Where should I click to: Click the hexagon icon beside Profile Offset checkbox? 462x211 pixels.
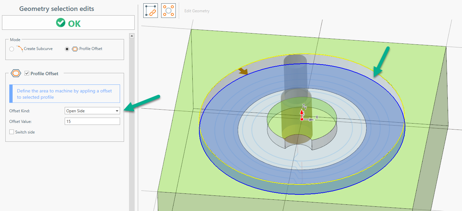point(16,74)
